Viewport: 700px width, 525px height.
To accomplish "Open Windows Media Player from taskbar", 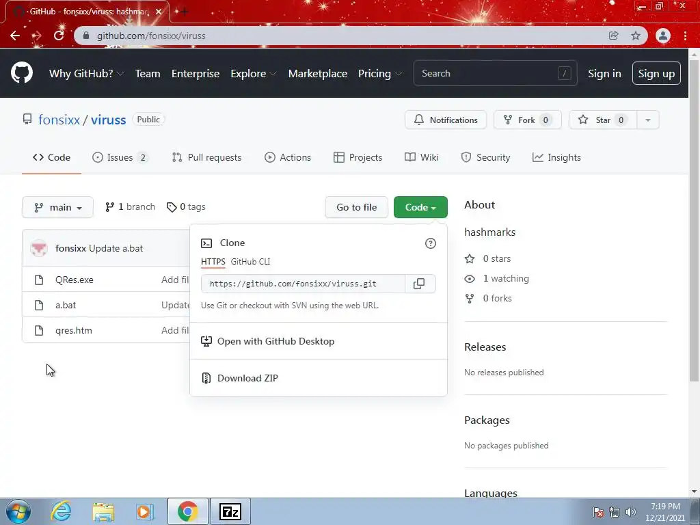I will [145, 511].
